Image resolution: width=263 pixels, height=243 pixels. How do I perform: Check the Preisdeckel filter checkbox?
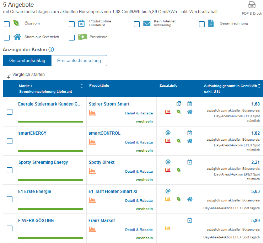click(72, 38)
